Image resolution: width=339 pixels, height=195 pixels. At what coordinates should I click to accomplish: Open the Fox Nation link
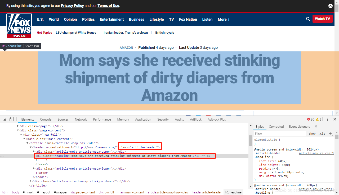coord(188,19)
